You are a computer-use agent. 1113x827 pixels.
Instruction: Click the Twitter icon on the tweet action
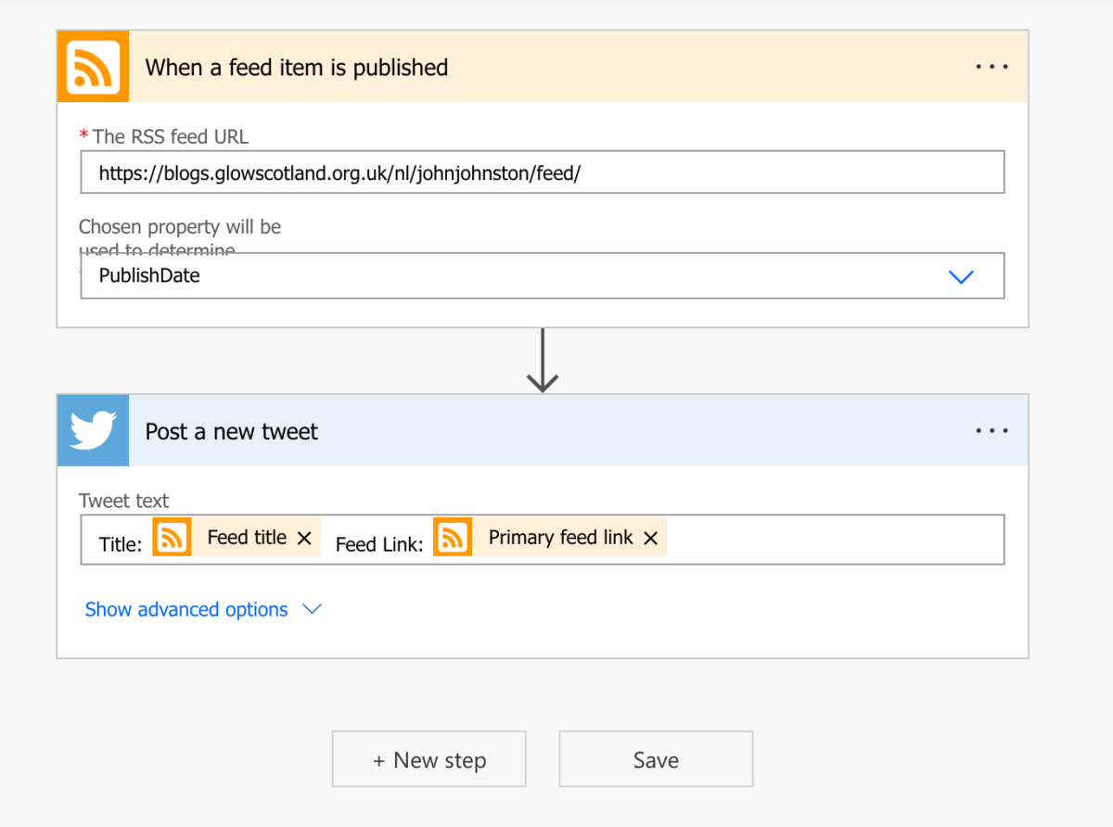pyautogui.click(x=92, y=430)
